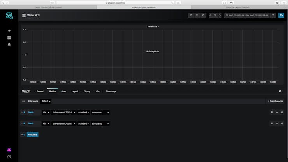288x162 pixels.
Task: Collapse query A row arrow
Action: coord(22,113)
